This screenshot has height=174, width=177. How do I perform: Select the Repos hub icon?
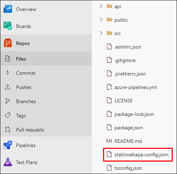[8, 43]
